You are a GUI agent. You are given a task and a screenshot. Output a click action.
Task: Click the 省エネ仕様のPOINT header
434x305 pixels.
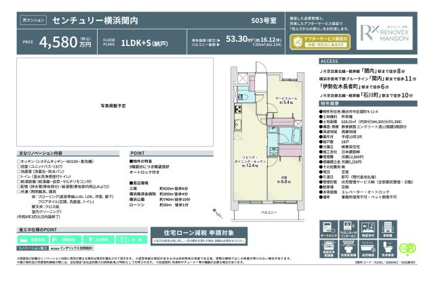(82, 230)
